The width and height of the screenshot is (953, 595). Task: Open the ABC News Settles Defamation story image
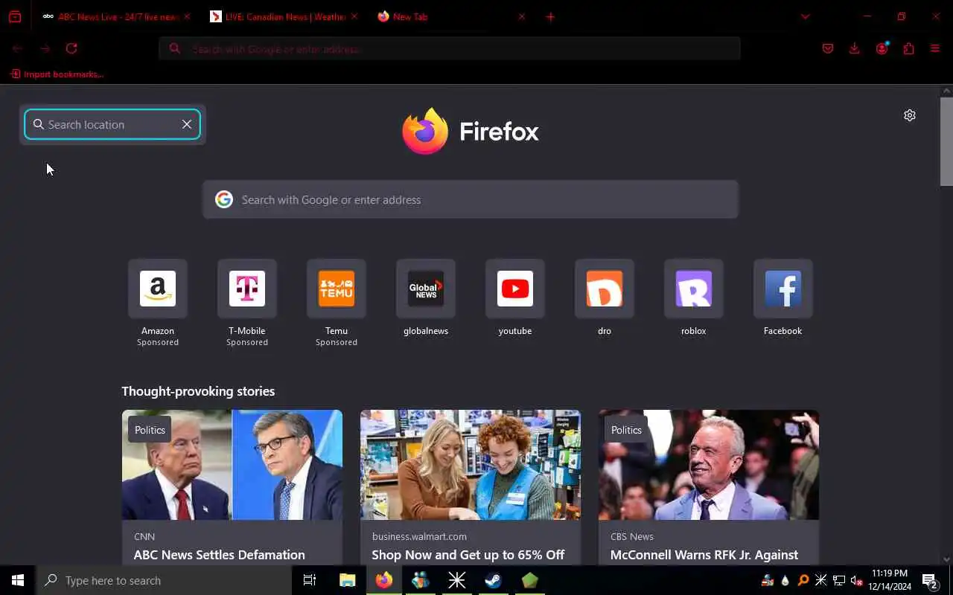tap(232, 465)
